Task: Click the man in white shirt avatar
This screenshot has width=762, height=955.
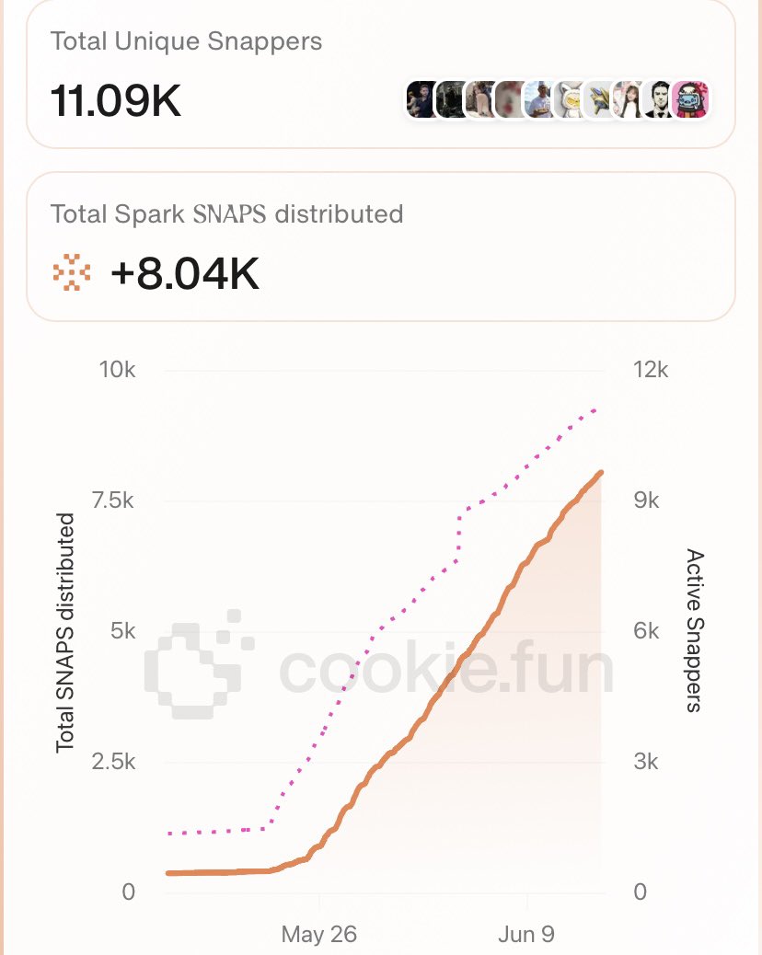Action: pos(539,99)
